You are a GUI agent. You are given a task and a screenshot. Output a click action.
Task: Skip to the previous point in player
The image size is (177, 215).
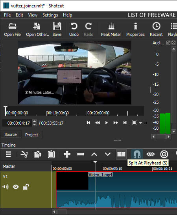[x=88, y=123]
